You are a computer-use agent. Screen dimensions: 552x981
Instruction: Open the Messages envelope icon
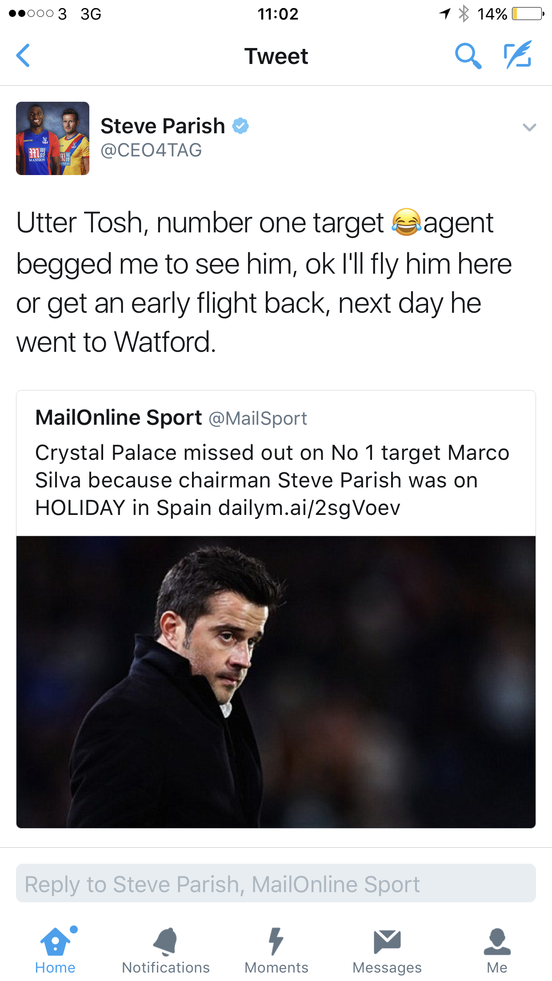click(387, 942)
